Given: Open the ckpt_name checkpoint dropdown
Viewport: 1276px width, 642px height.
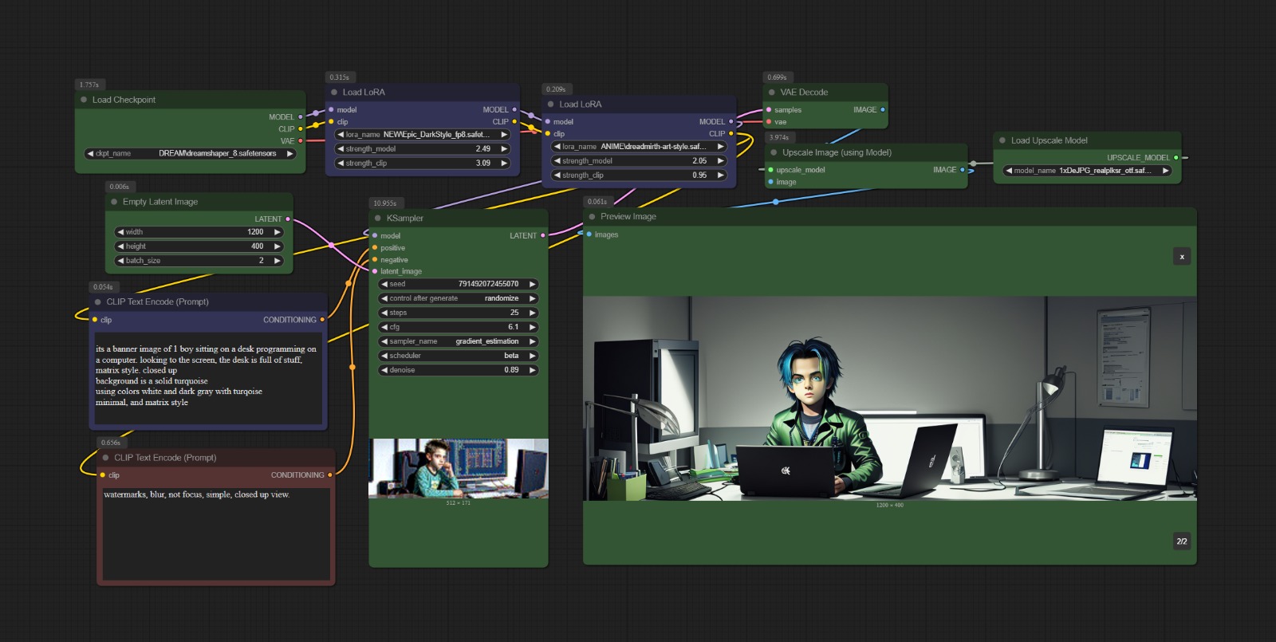Looking at the screenshot, I should (191, 154).
